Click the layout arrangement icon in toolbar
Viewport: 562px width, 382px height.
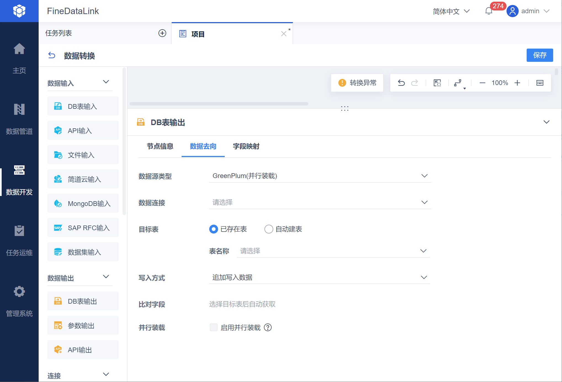click(458, 83)
